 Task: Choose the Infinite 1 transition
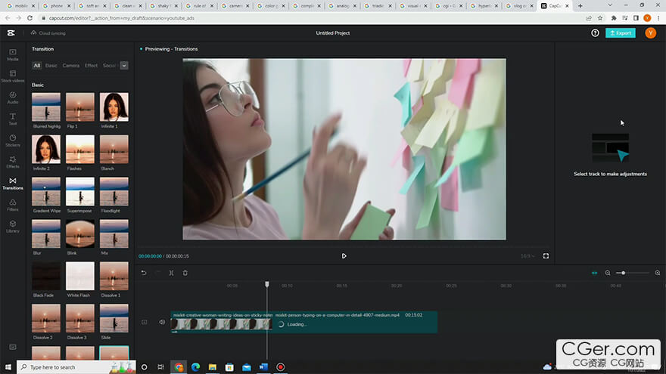[114, 107]
